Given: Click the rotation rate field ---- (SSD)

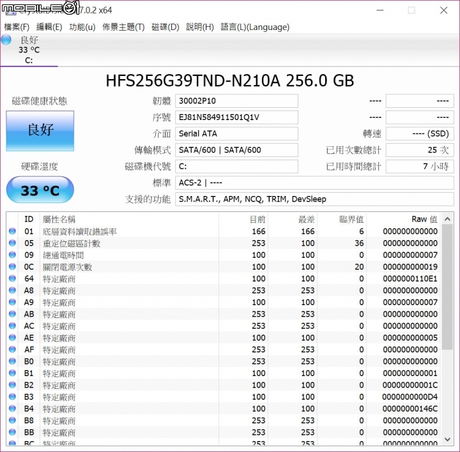Looking at the screenshot, I should (420, 133).
